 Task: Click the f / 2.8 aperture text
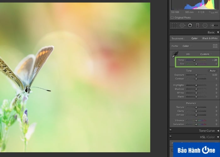[201, 12]
